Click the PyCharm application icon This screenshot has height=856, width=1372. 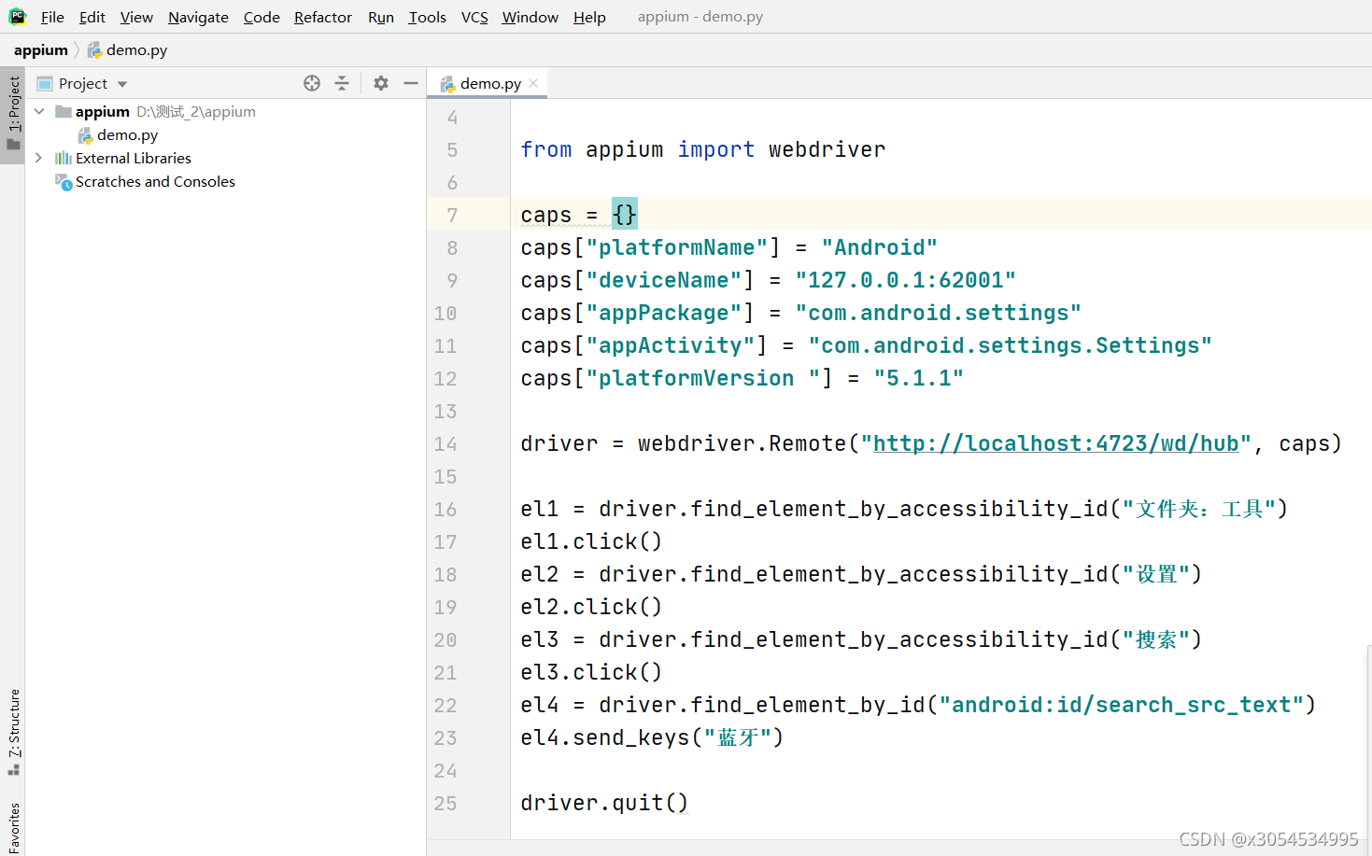pos(17,17)
